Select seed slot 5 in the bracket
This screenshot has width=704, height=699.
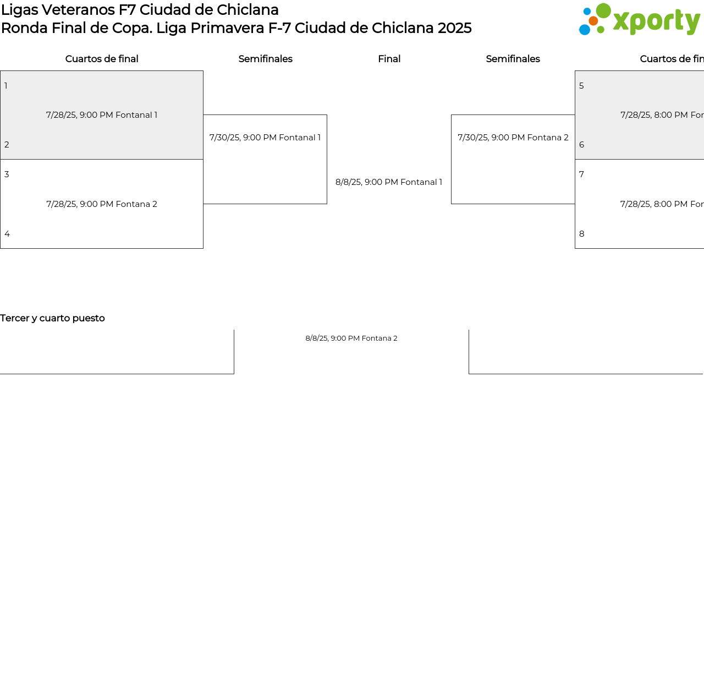coord(581,86)
